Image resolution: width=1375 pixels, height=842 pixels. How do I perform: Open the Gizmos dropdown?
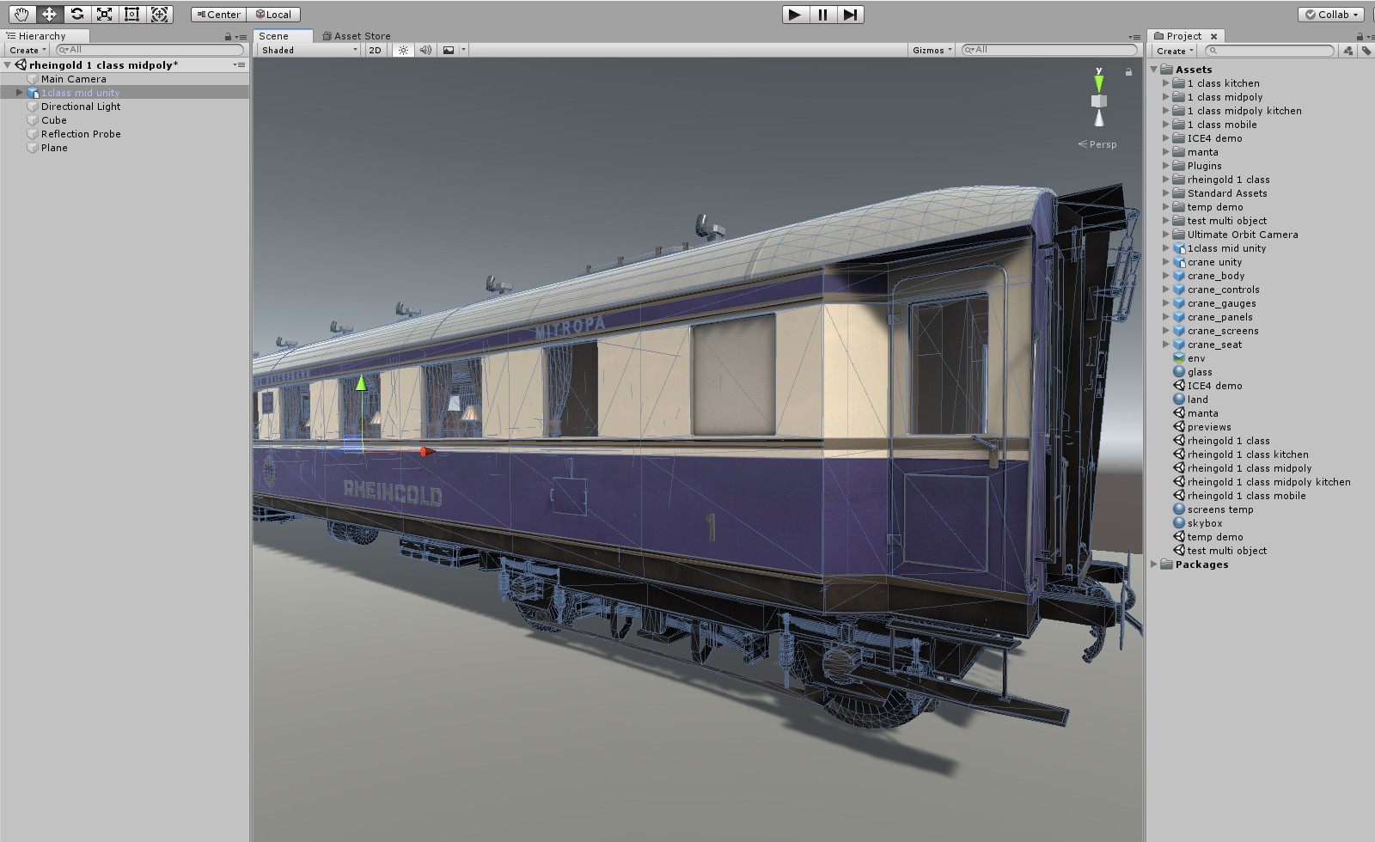click(x=932, y=50)
